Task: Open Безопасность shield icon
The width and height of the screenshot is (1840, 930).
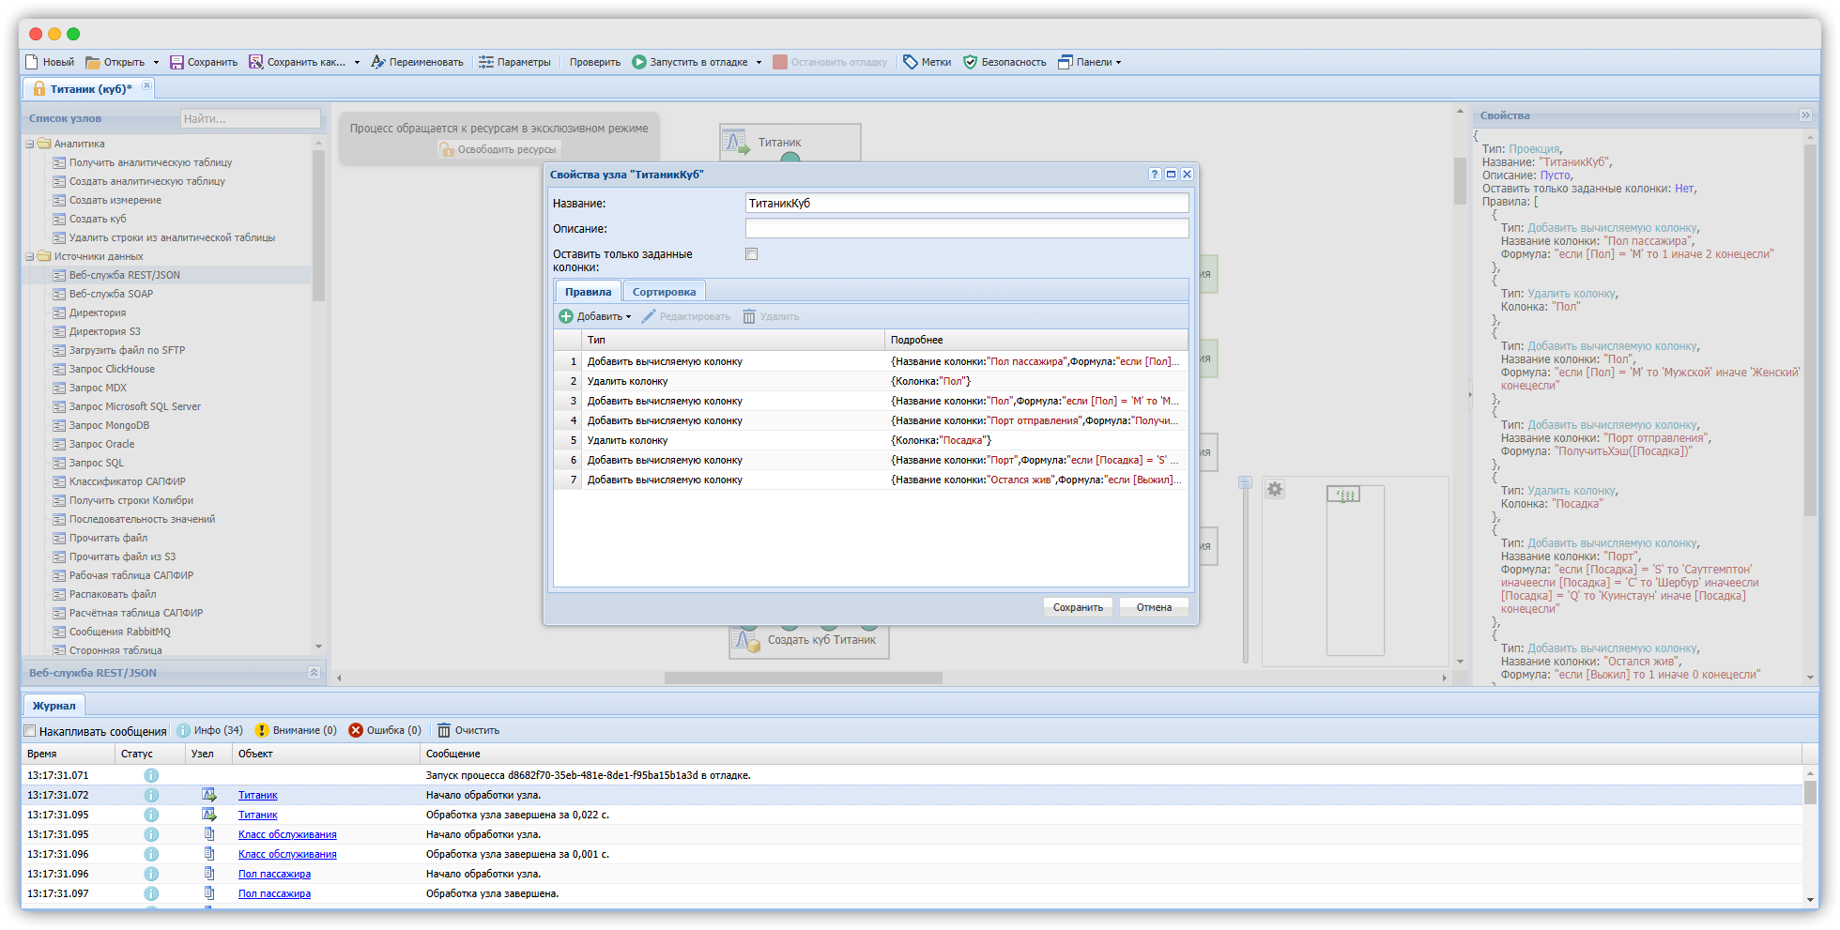Action: pyautogui.click(x=971, y=62)
